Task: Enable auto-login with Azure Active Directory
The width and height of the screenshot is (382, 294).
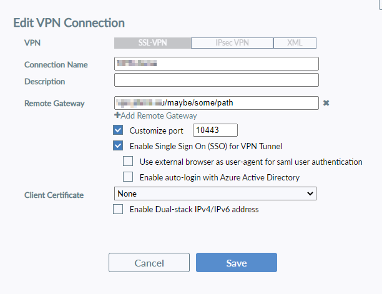Action: (x=128, y=177)
